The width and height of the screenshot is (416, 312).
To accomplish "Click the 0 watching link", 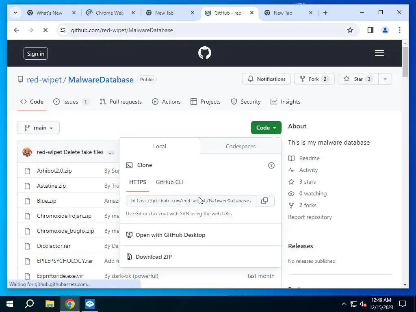I will click(308, 194).
